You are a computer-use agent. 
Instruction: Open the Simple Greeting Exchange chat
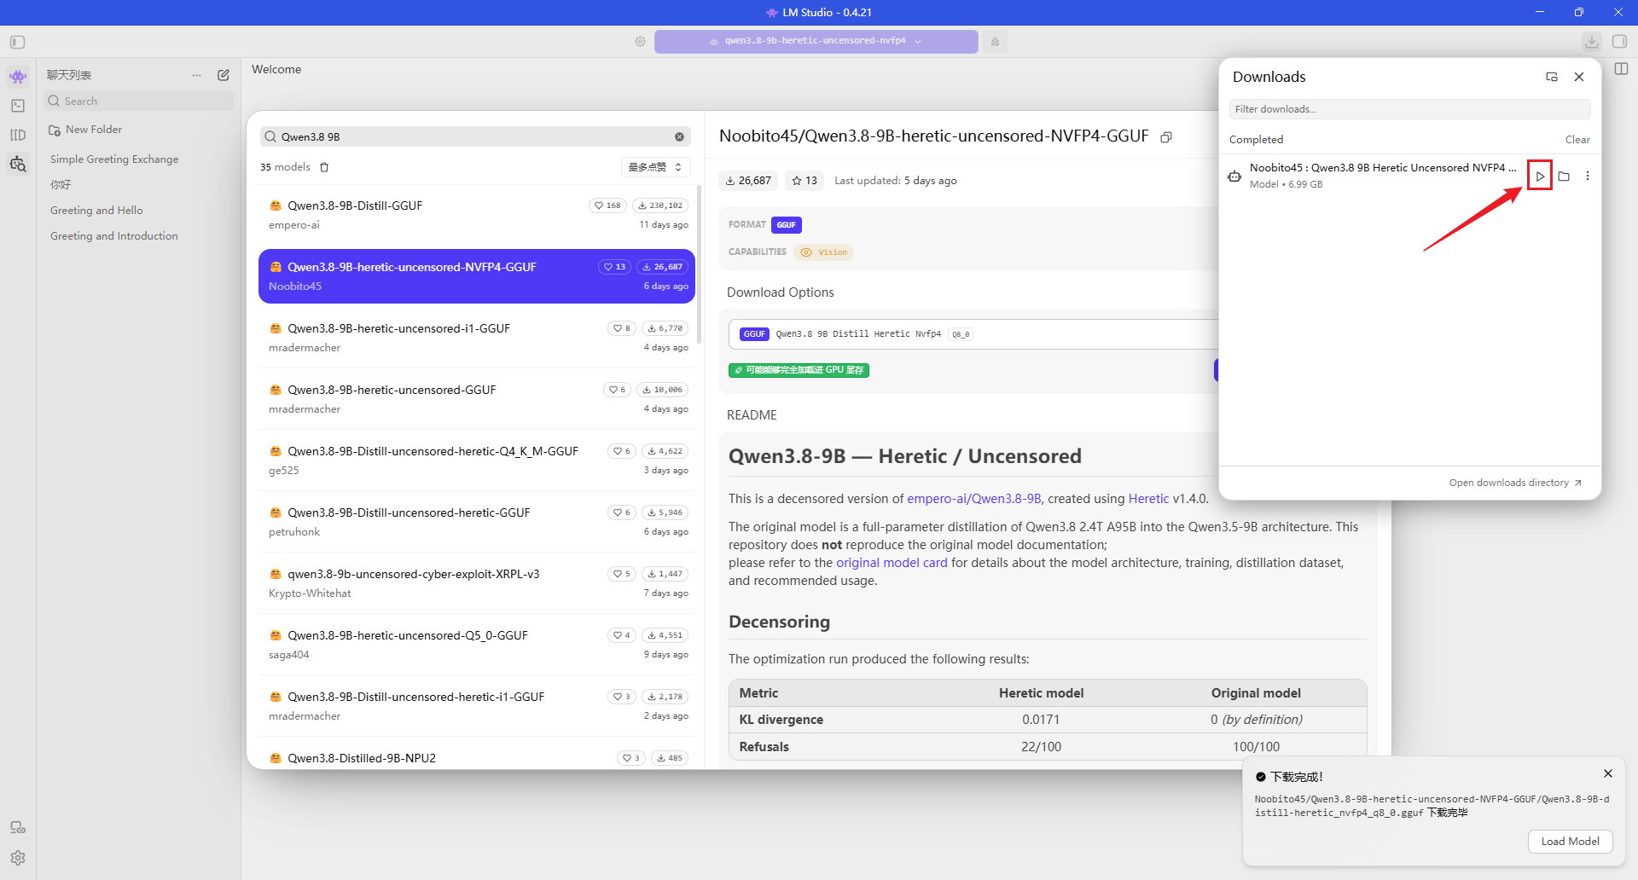point(114,159)
